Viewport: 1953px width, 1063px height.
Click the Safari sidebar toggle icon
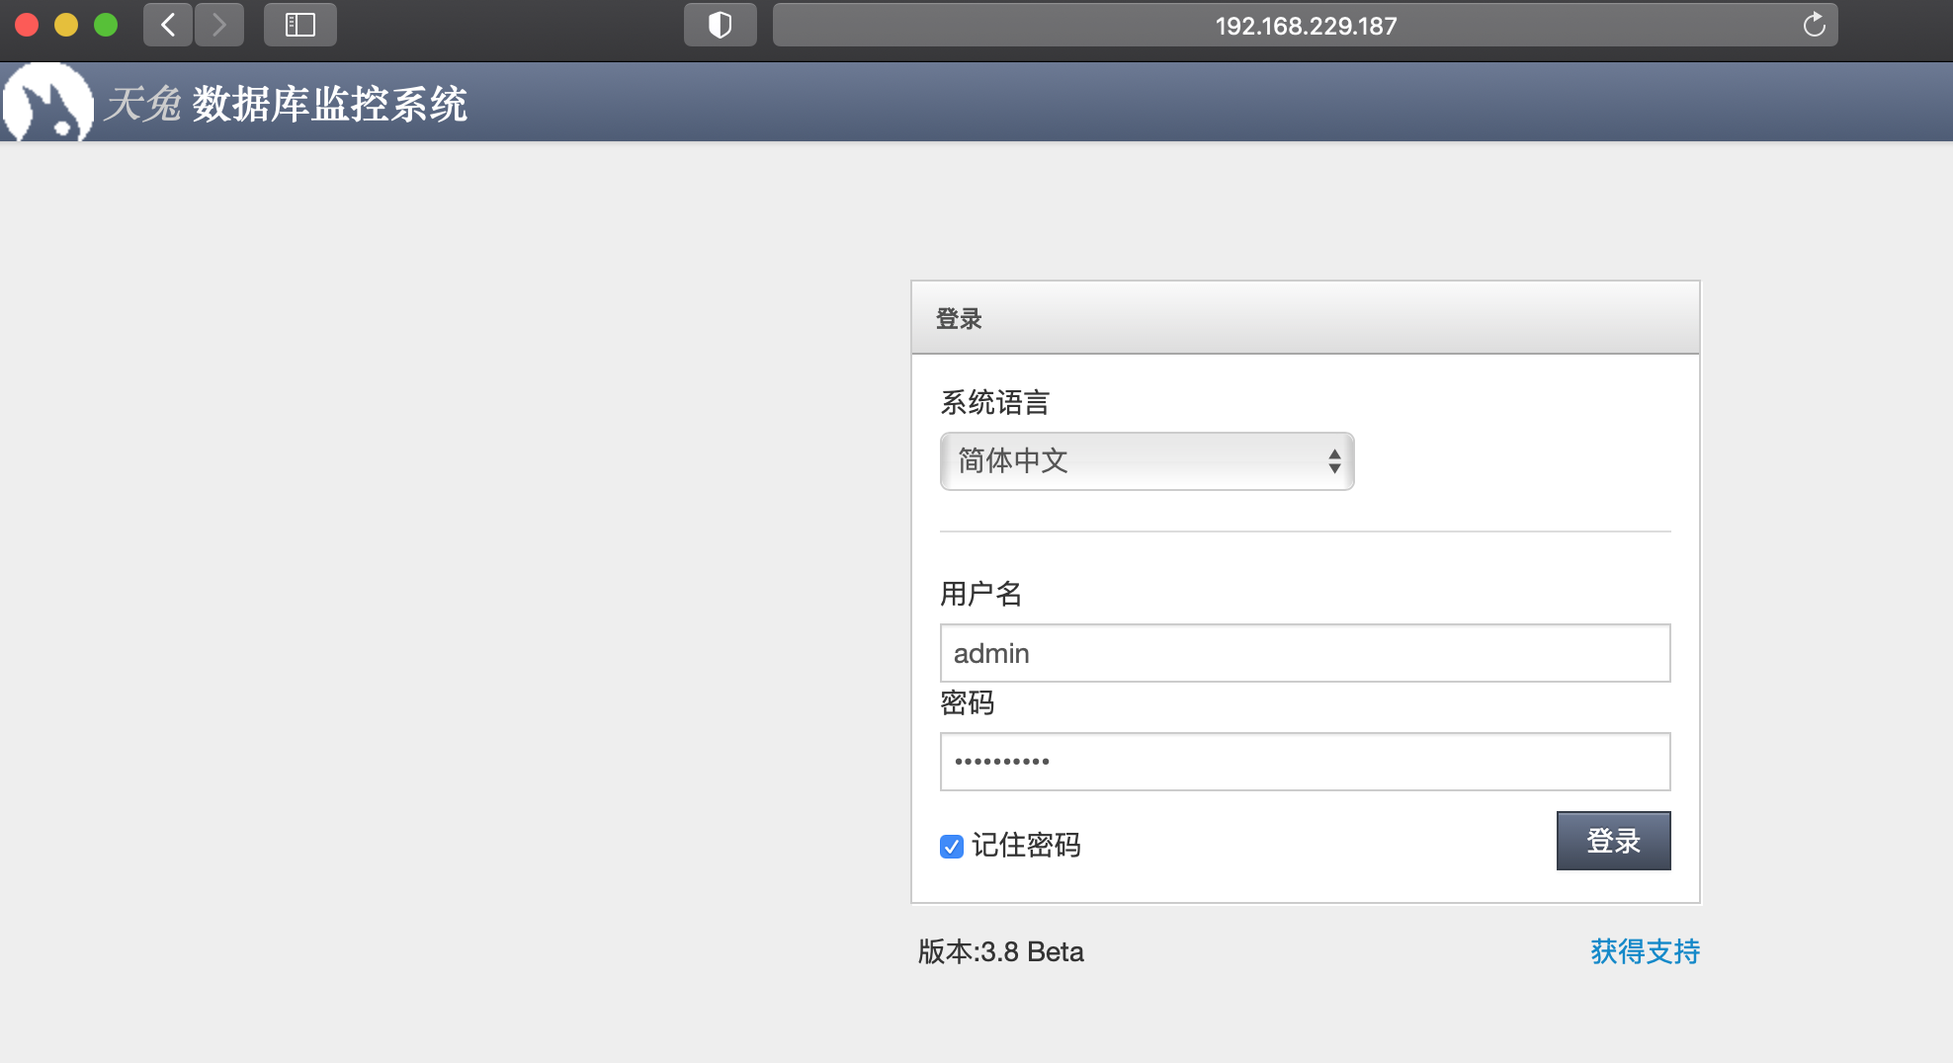point(300,25)
